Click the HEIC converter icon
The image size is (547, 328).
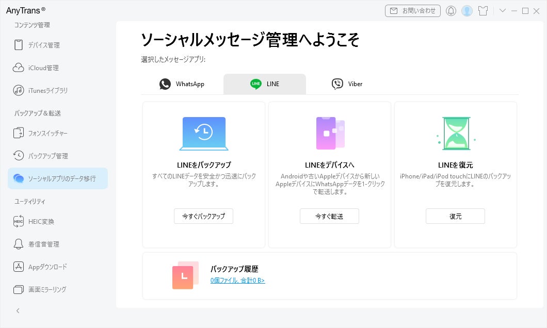coord(19,221)
